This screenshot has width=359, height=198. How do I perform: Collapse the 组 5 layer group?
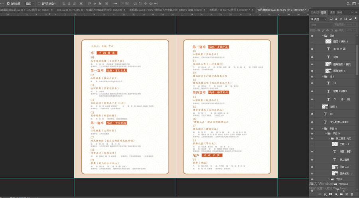323,77
